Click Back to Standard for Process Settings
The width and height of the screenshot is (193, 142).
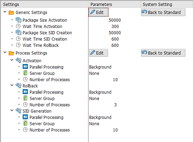point(163,53)
